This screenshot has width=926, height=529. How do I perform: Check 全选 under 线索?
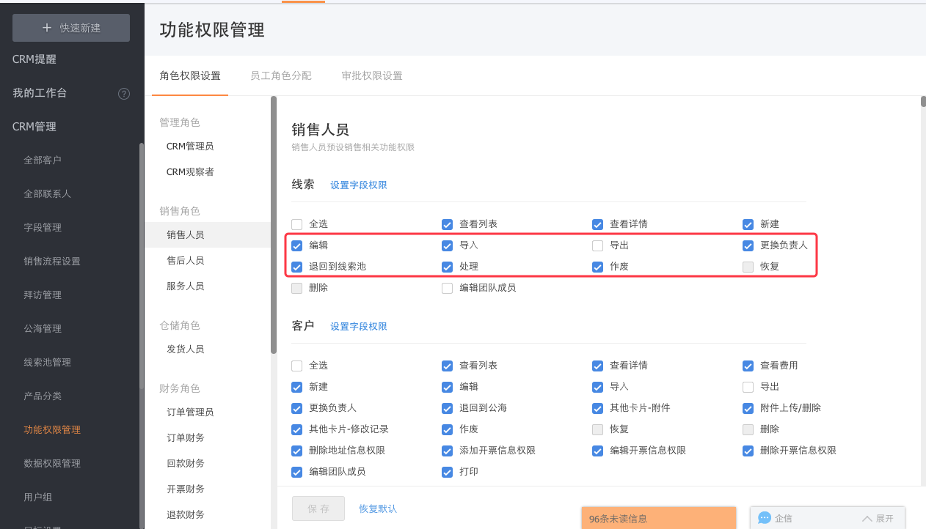[297, 224]
